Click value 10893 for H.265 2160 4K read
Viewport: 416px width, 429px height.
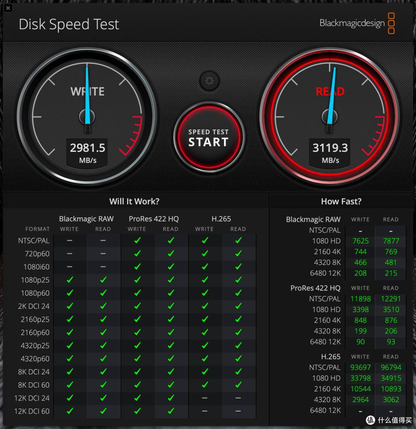pyautogui.click(x=391, y=389)
